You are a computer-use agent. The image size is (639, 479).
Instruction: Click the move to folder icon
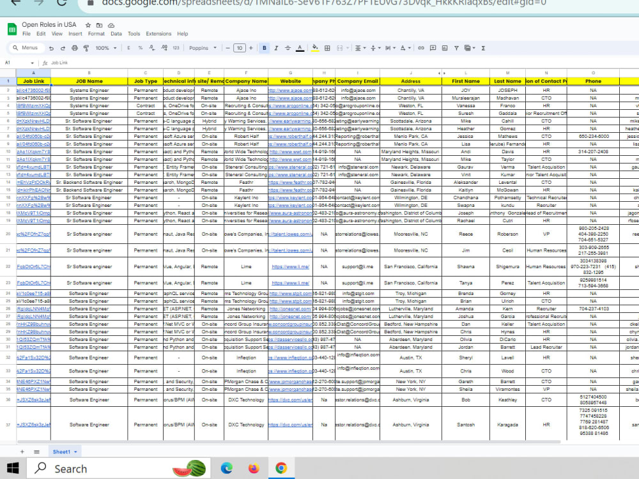coord(99,25)
